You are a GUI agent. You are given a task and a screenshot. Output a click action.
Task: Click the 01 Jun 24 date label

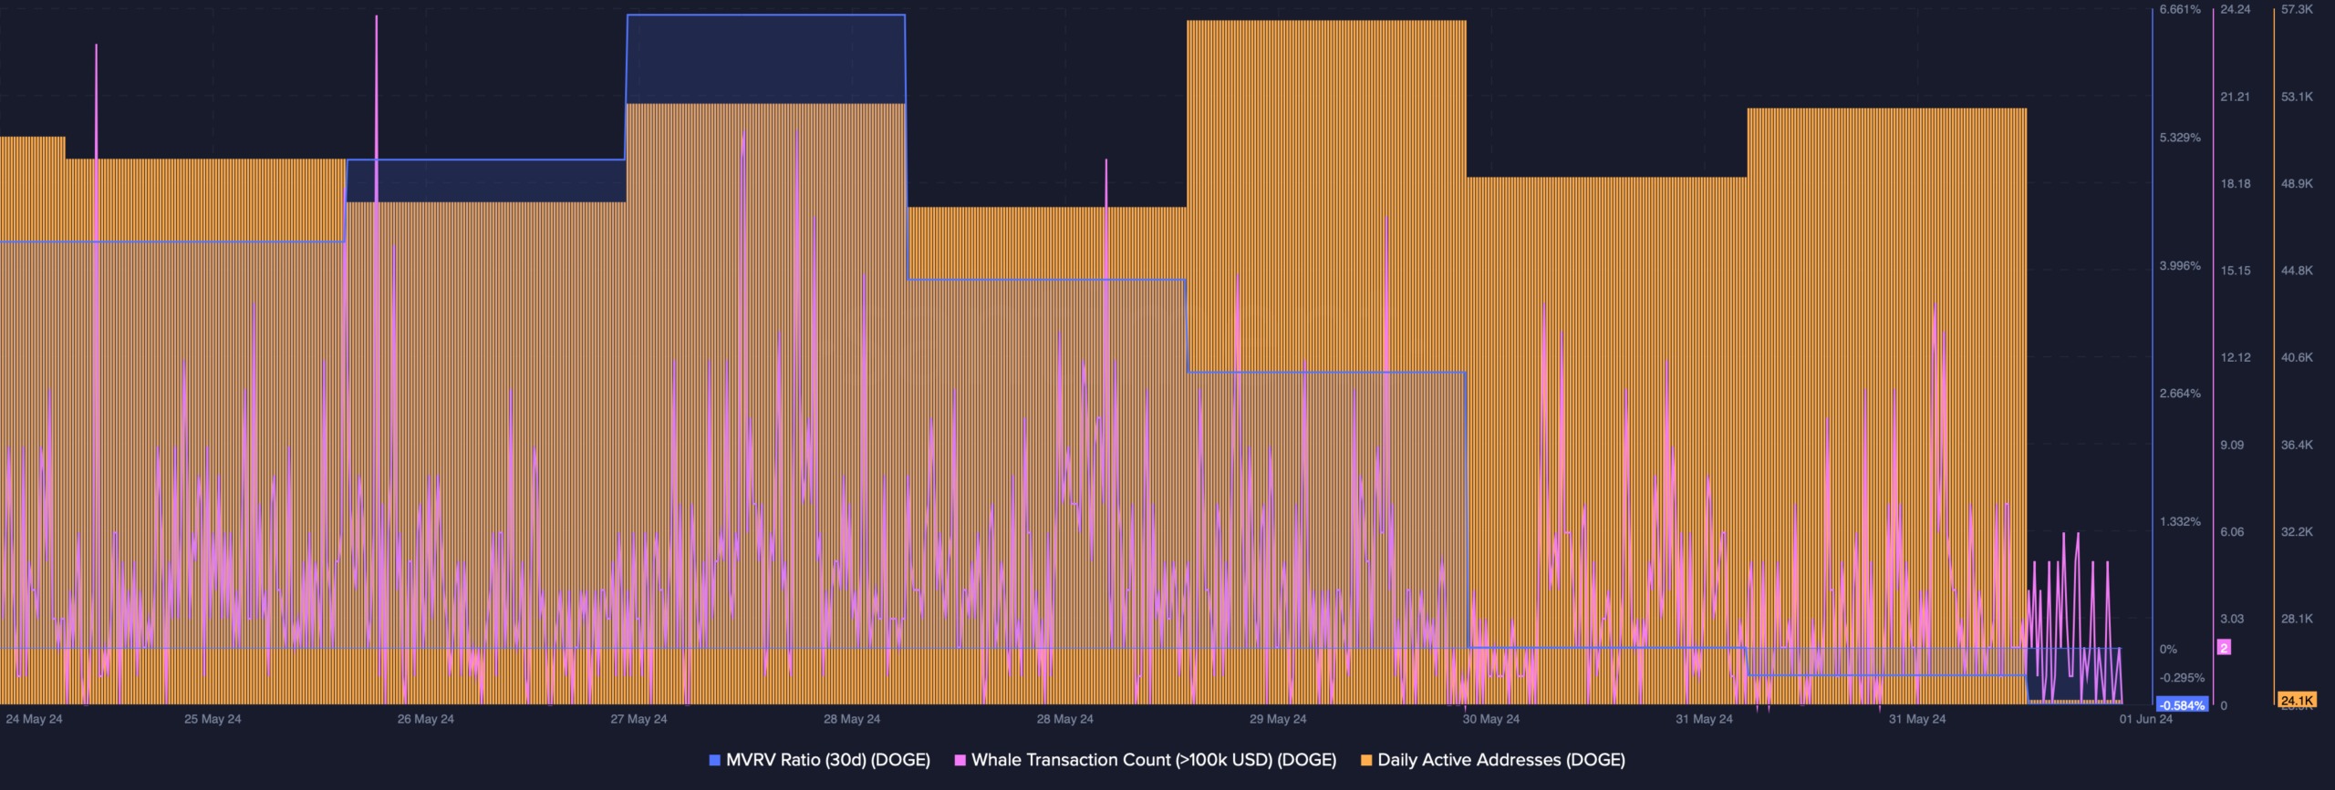(x=2146, y=719)
